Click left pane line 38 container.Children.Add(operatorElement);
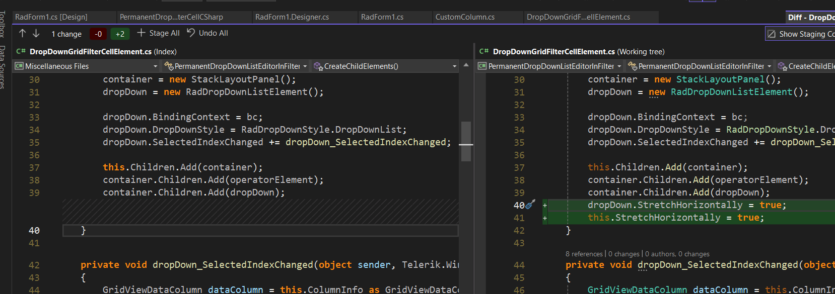The width and height of the screenshot is (835, 294). click(x=213, y=180)
